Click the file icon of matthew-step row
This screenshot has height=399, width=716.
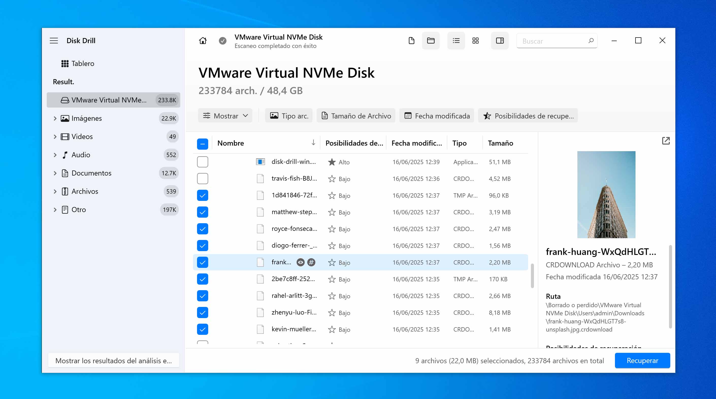pos(260,212)
